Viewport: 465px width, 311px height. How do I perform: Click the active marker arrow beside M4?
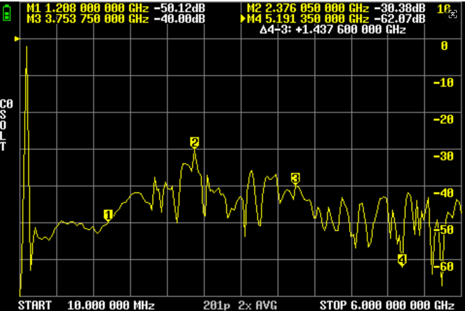(243, 19)
